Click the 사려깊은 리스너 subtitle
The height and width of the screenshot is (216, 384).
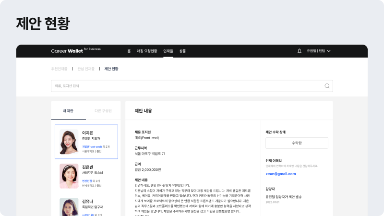tap(93, 173)
